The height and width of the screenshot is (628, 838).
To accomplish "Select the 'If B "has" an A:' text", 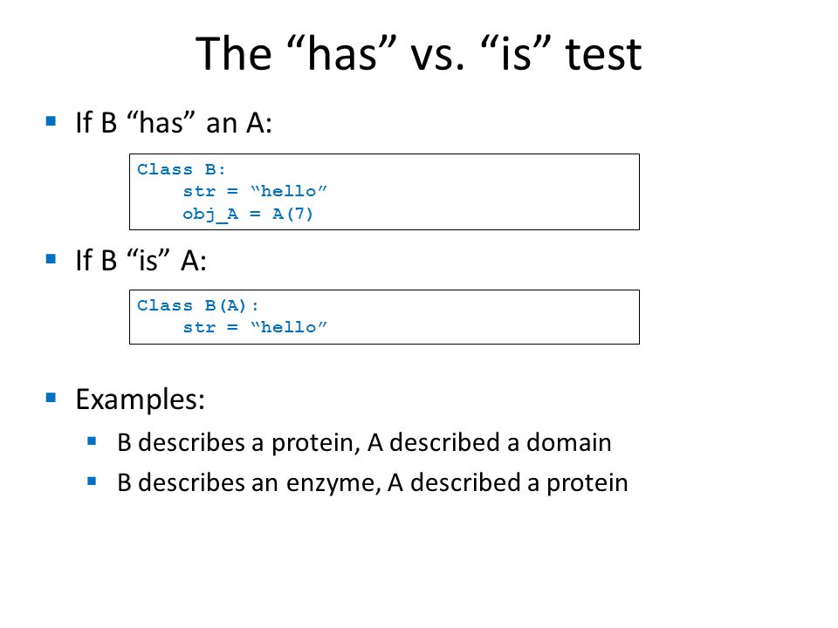I will pos(174,123).
